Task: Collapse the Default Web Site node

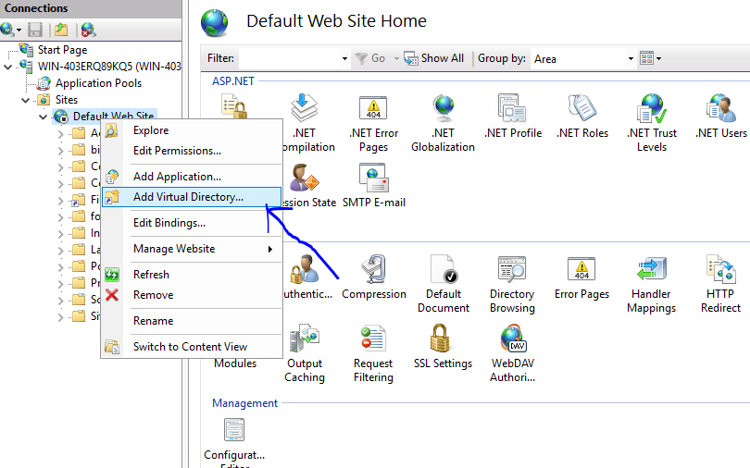Action: [x=43, y=117]
